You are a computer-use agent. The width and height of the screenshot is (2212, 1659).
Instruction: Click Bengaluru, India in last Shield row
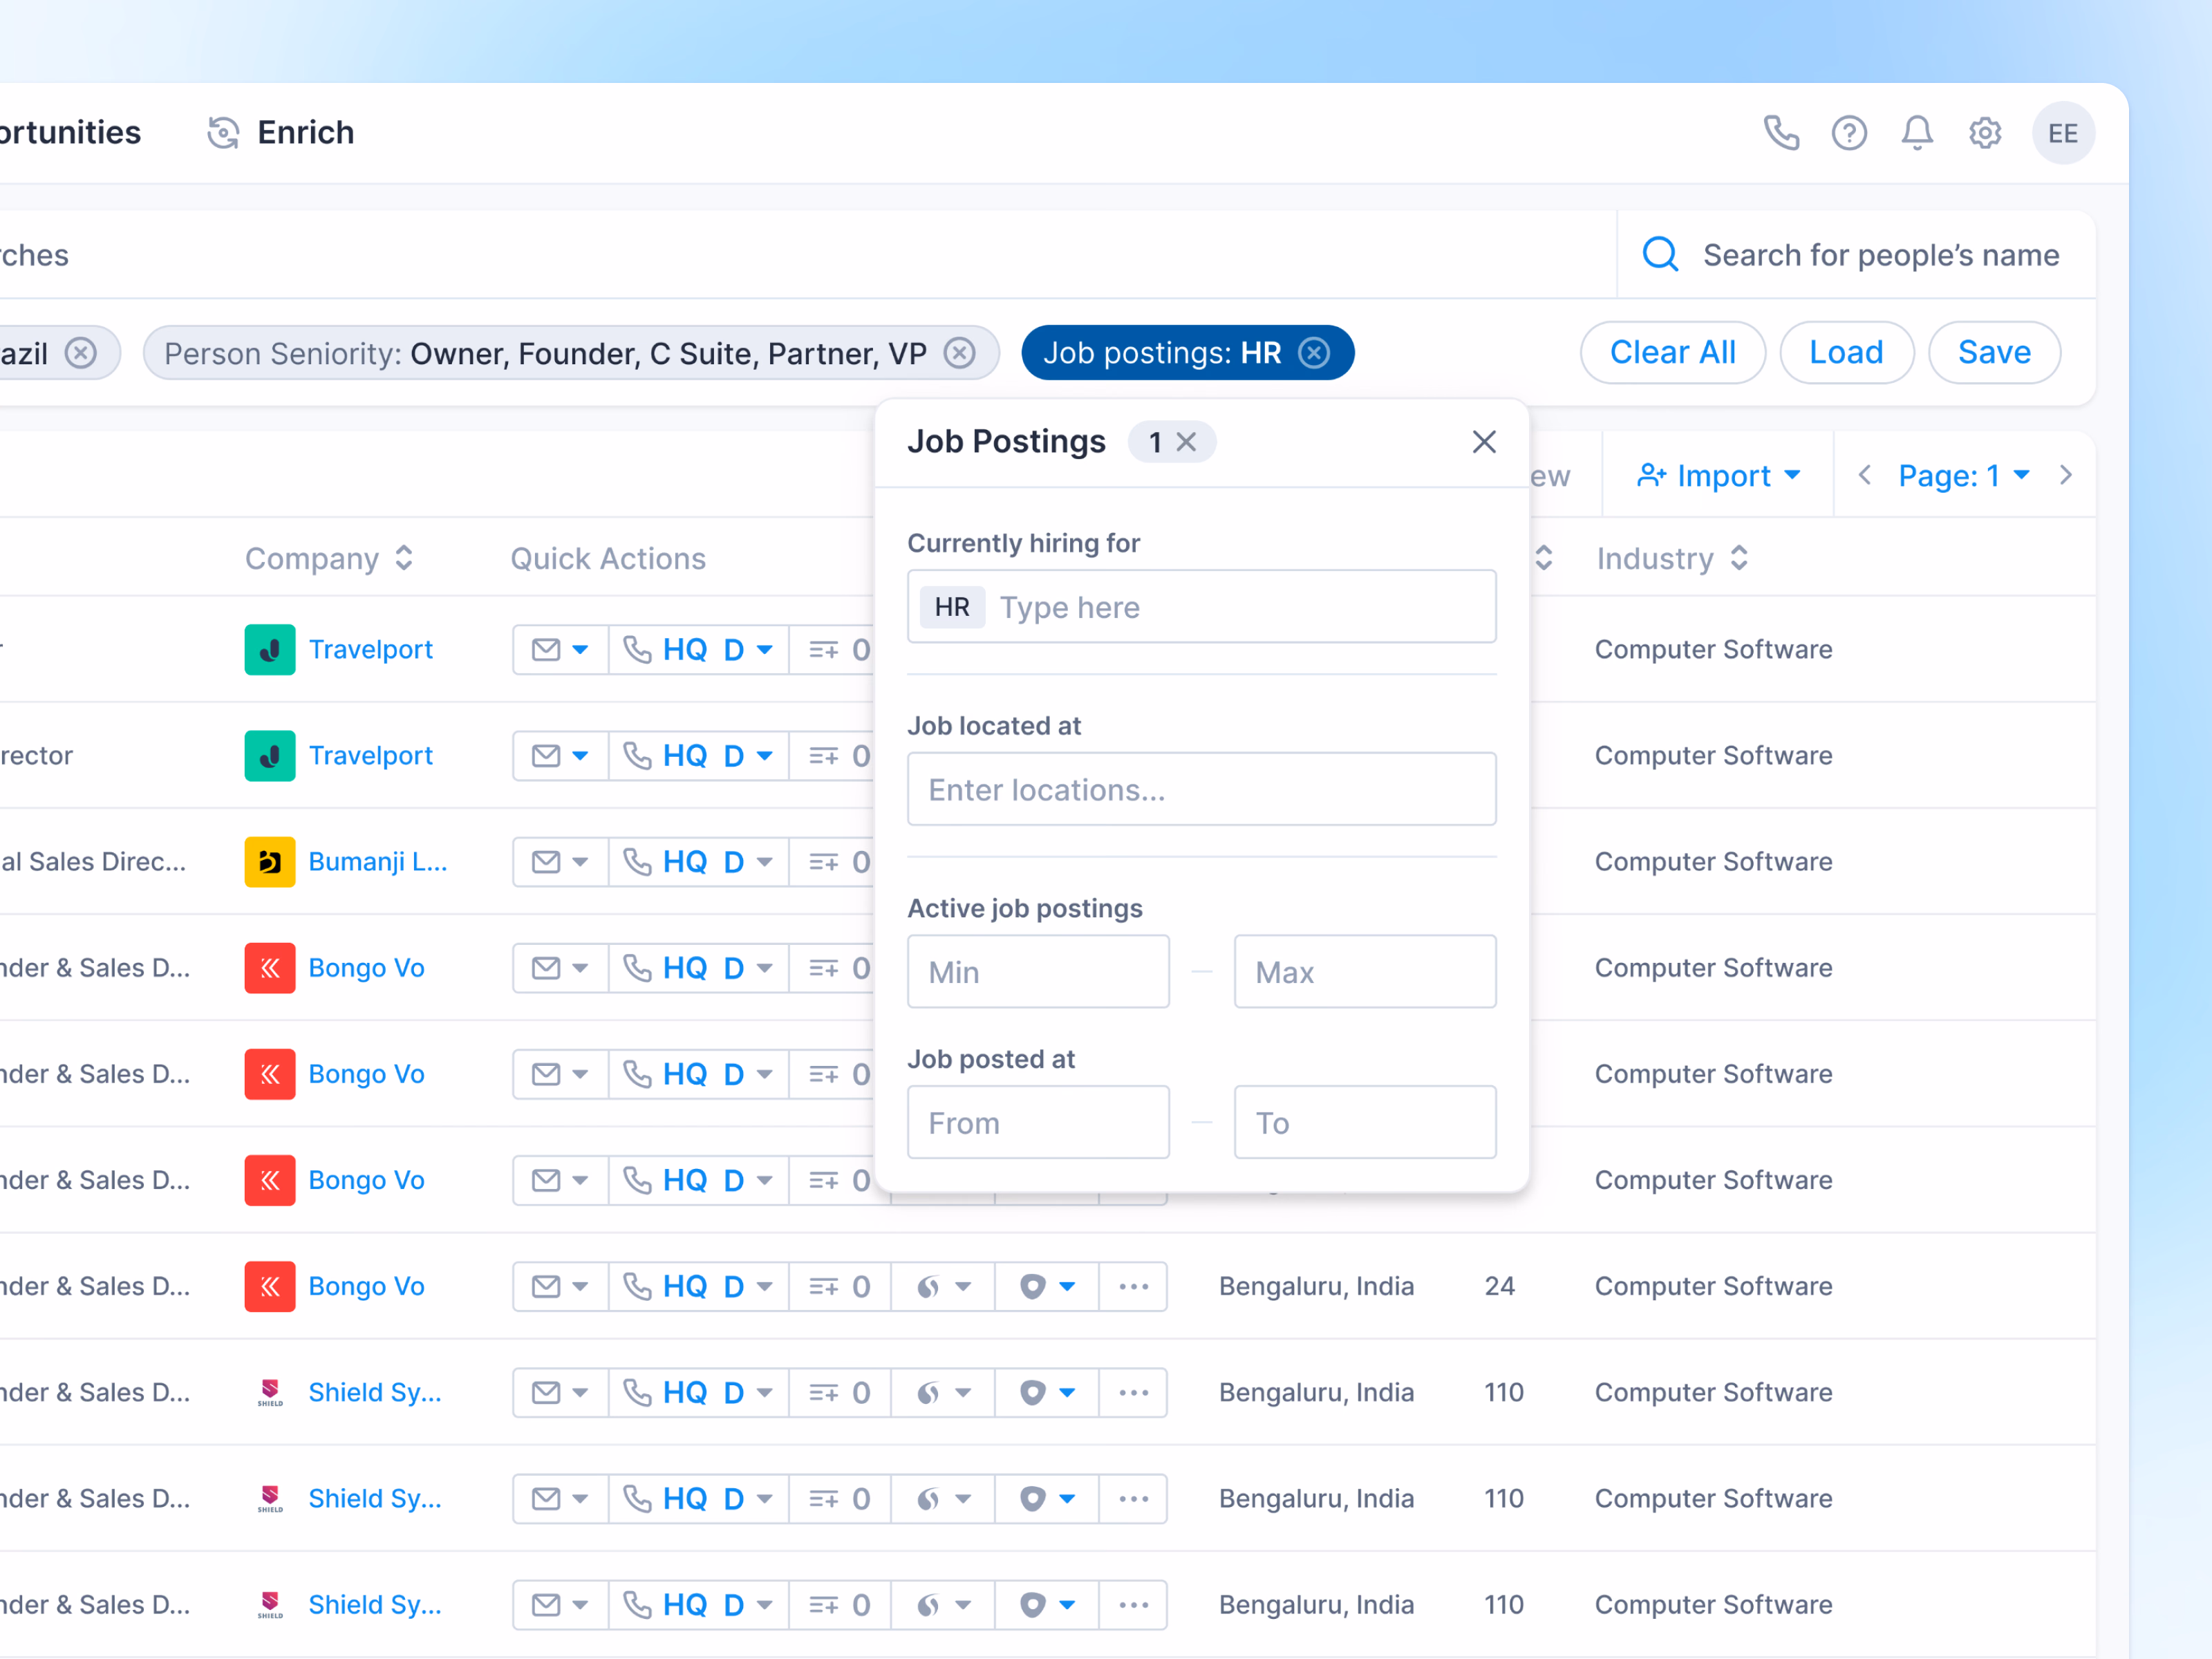coord(1316,1605)
